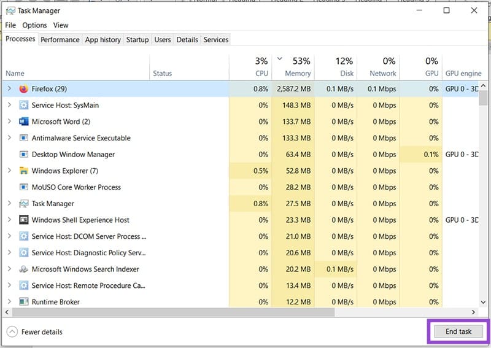Screen dimensions: 491x348
Task: Click the Runtime Broker icon
Action: click(x=23, y=301)
